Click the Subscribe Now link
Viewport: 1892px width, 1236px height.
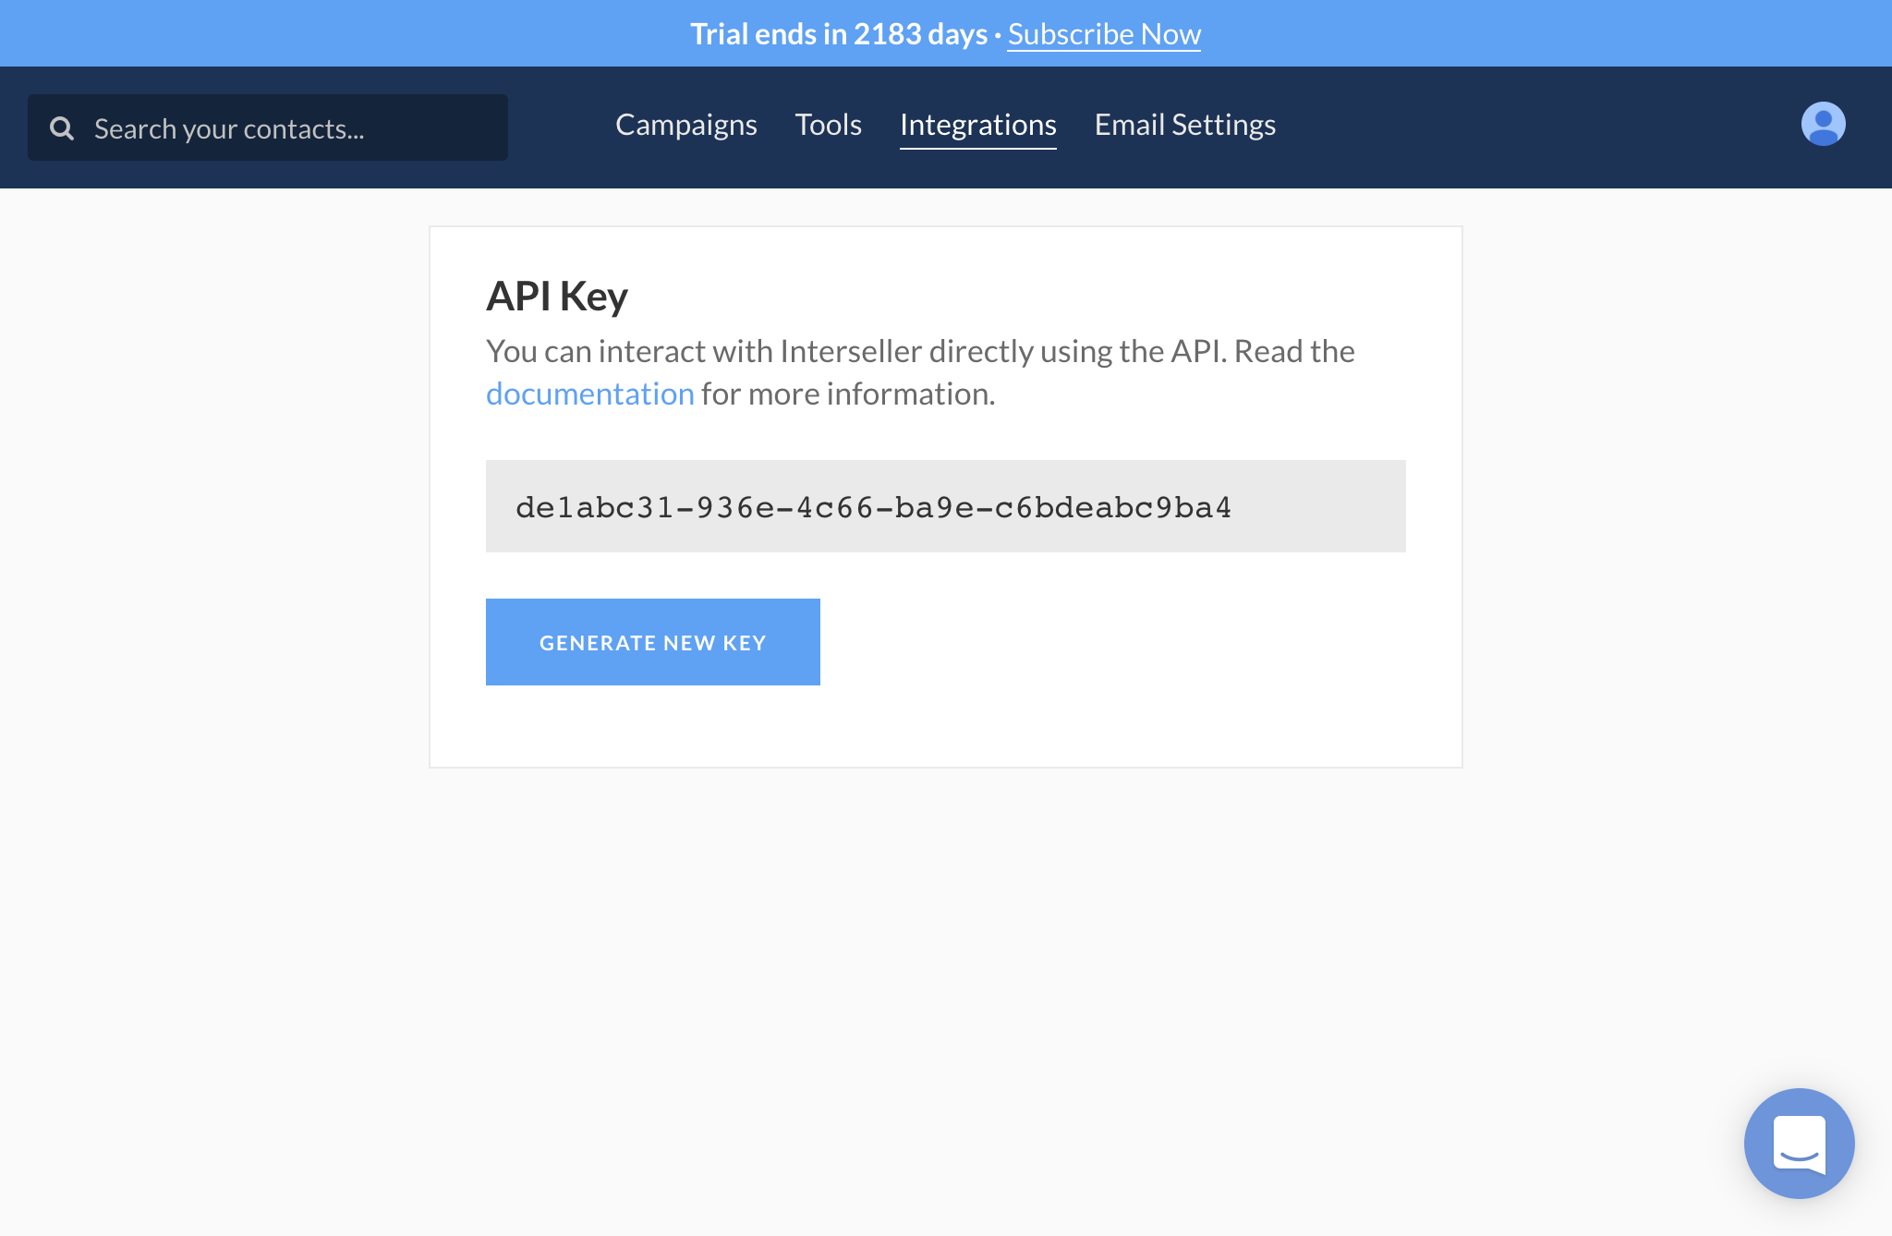(1104, 34)
